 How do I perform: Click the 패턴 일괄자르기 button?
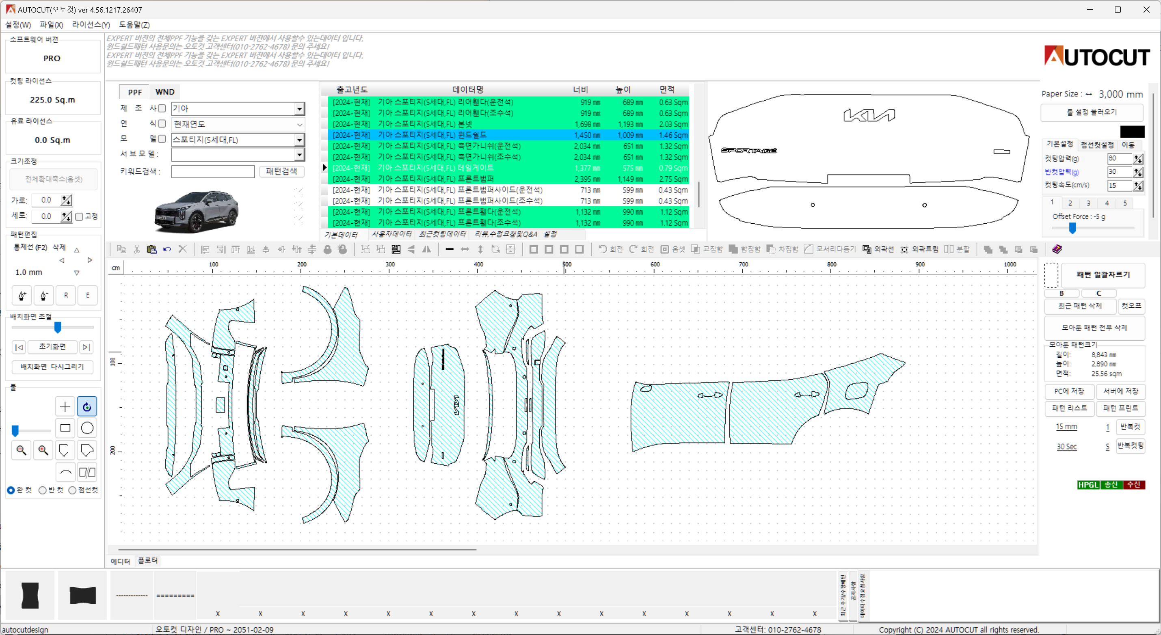pyautogui.click(x=1103, y=275)
